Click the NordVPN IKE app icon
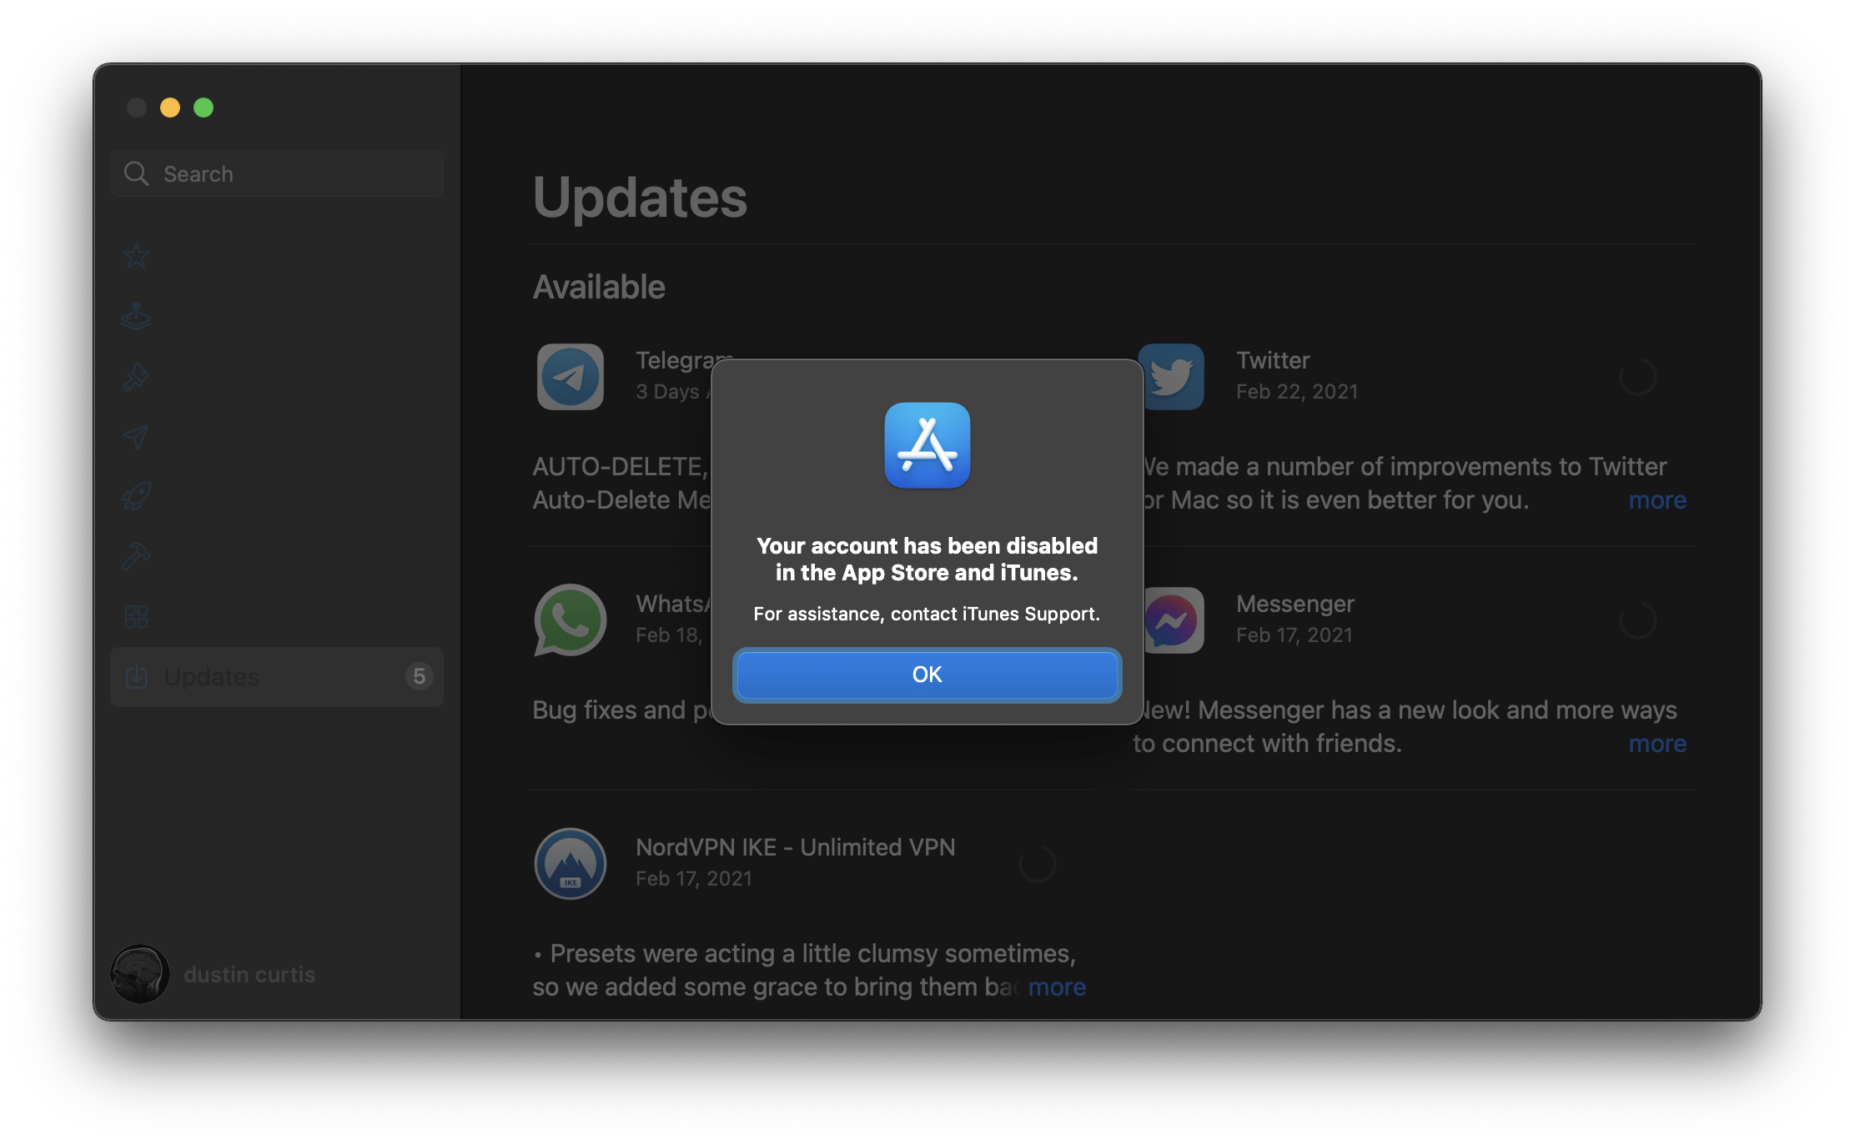This screenshot has width=1855, height=1144. click(570, 864)
